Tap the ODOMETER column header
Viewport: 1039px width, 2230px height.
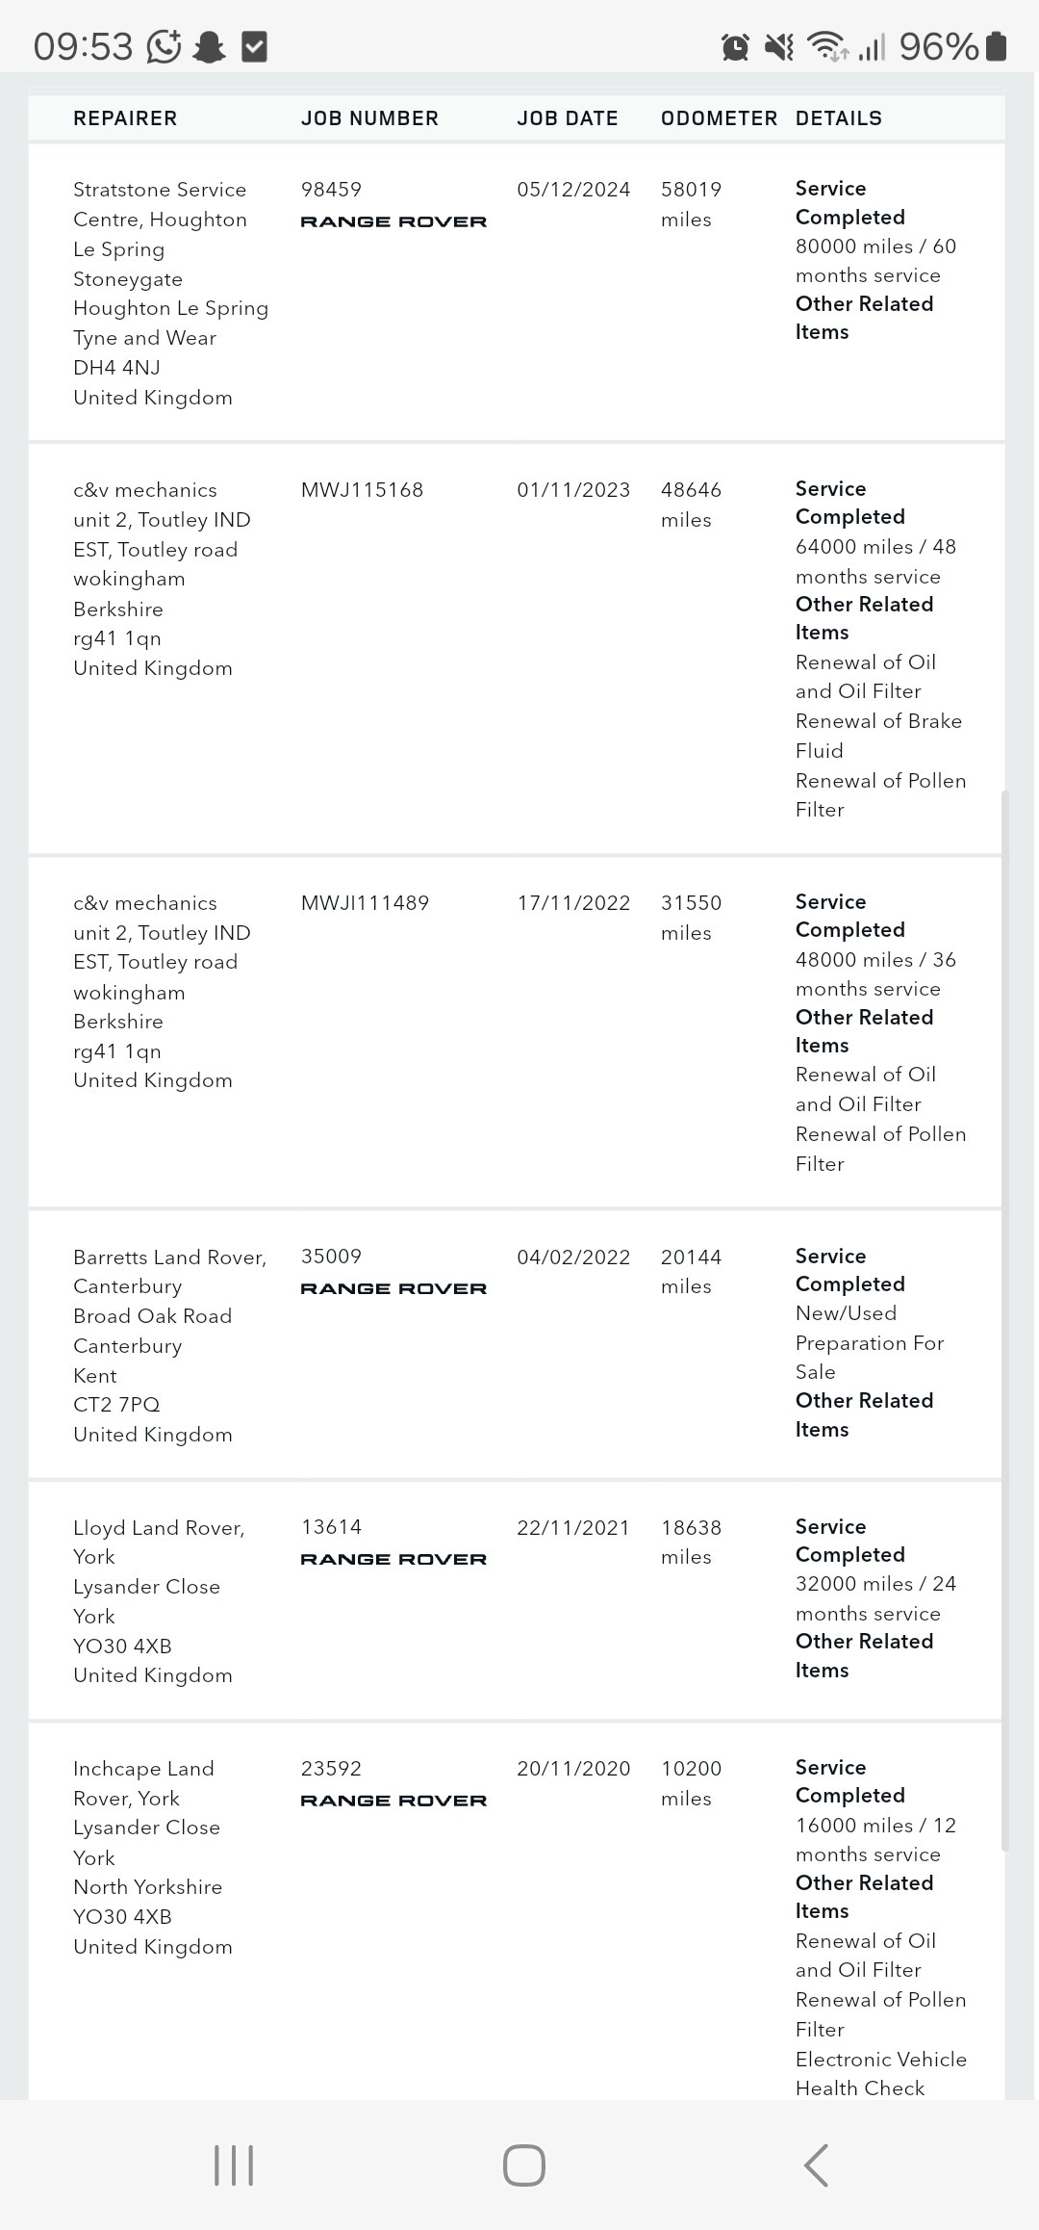point(719,118)
